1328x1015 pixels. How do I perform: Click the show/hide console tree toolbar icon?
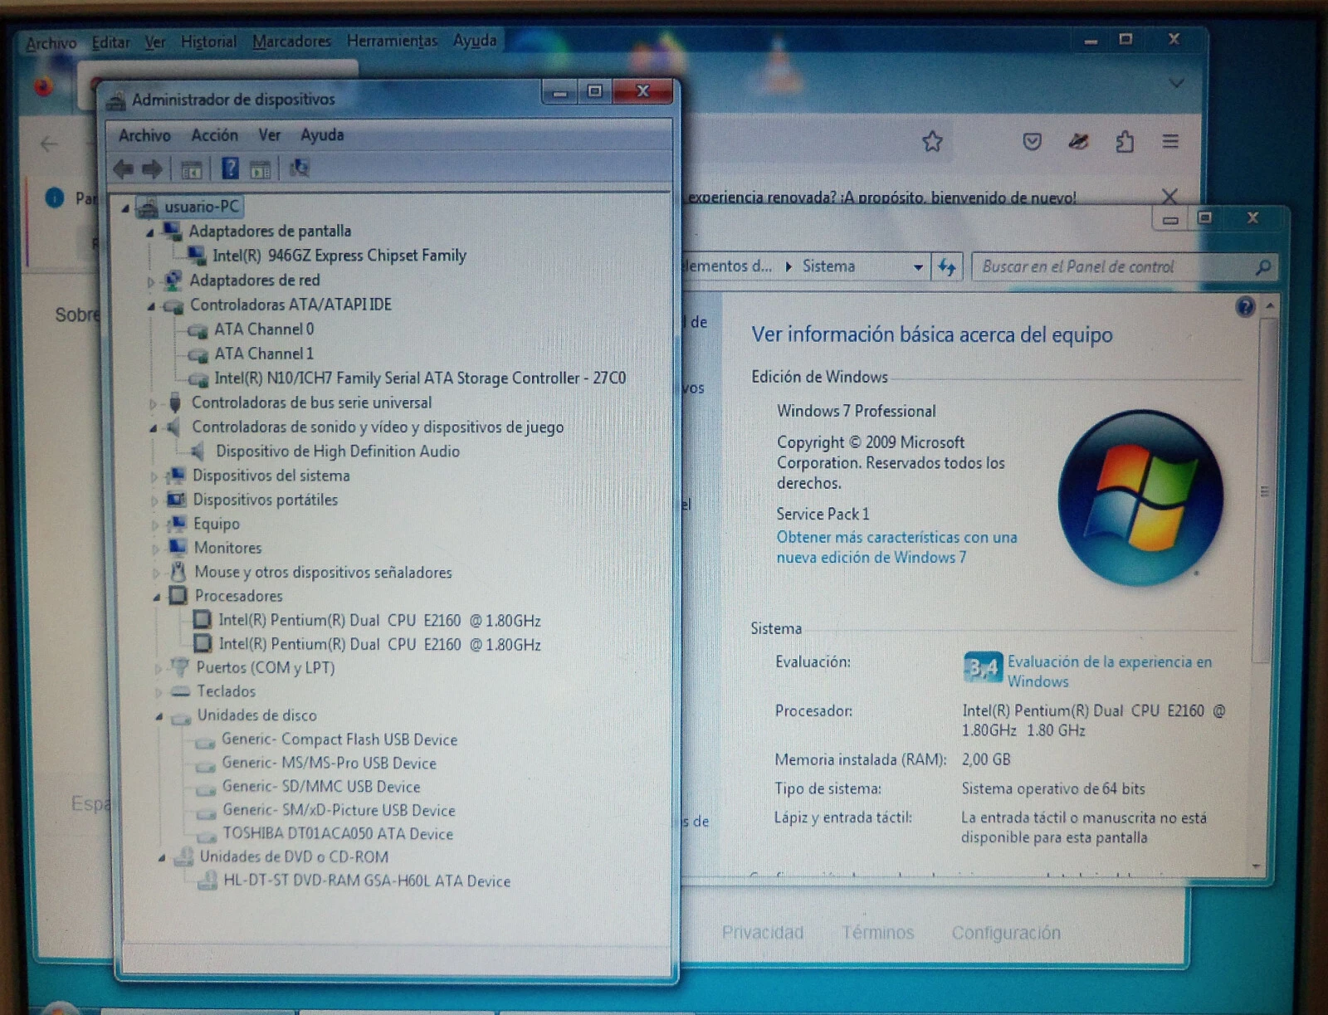pyautogui.click(x=192, y=170)
